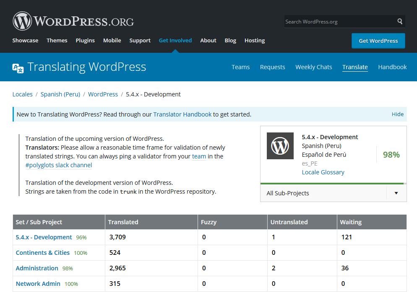Expand the All Sub-Projects dropdown arrow

tap(396, 193)
